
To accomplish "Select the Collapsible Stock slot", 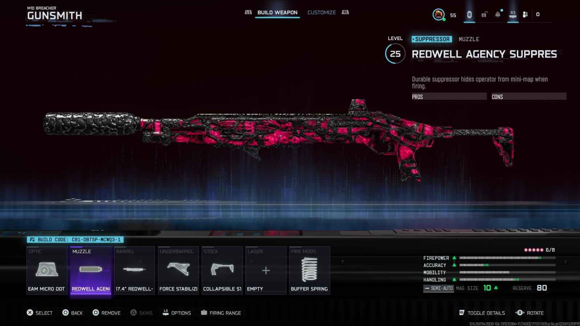I will tap(222, 270).
